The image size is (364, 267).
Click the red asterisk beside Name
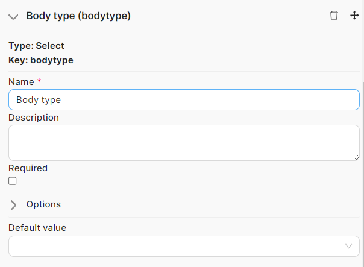39,81
